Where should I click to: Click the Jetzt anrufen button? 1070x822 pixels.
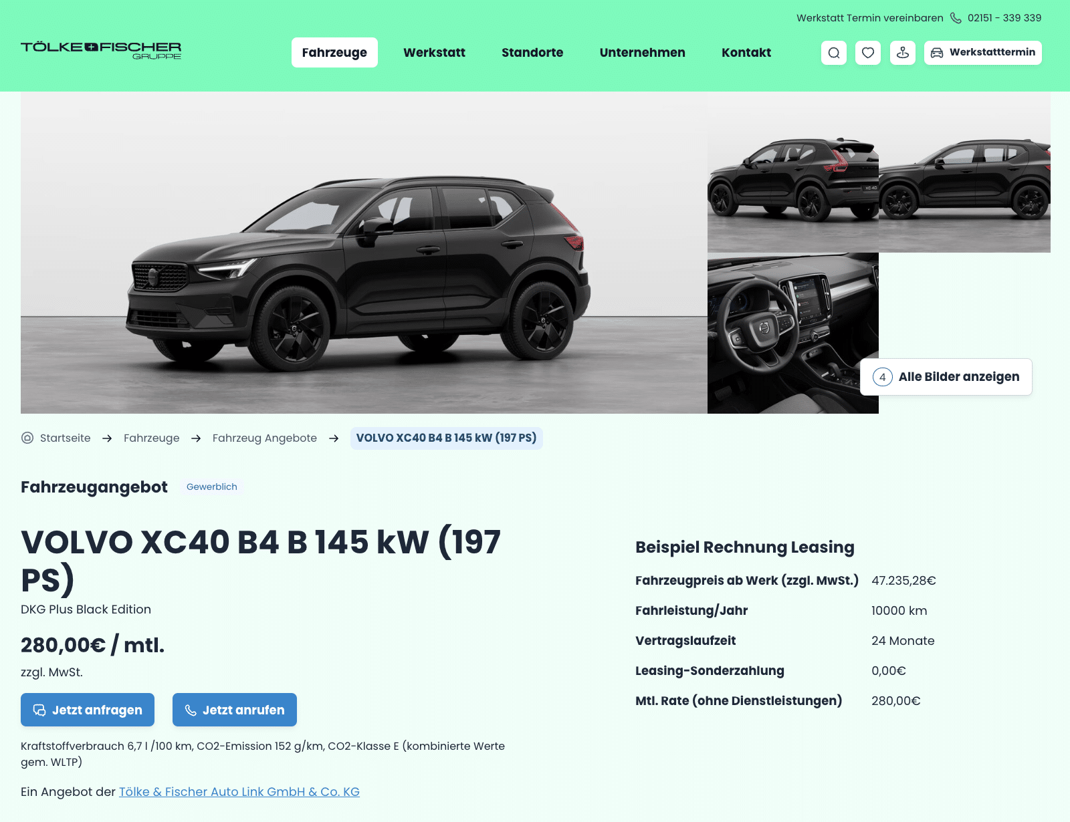pyautogui.click(x=235, y=710)
